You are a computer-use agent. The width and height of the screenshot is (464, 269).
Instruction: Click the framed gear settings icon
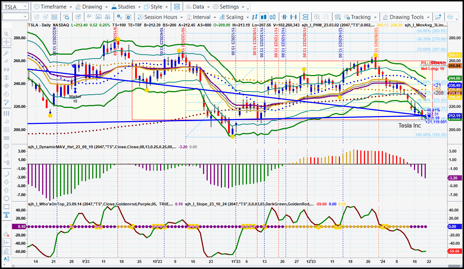(128, 17)
